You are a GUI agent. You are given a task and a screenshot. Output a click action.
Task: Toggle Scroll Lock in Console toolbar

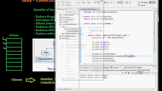(x=136, y=73)
